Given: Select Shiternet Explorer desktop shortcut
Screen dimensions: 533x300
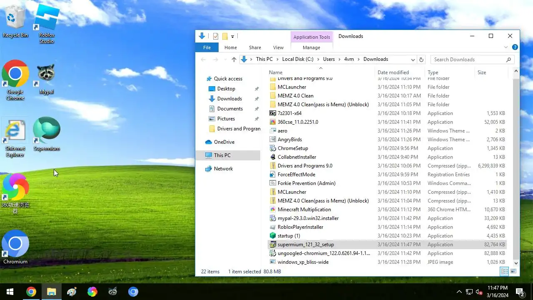Looking at the screenshot, I should pos(15,137).
